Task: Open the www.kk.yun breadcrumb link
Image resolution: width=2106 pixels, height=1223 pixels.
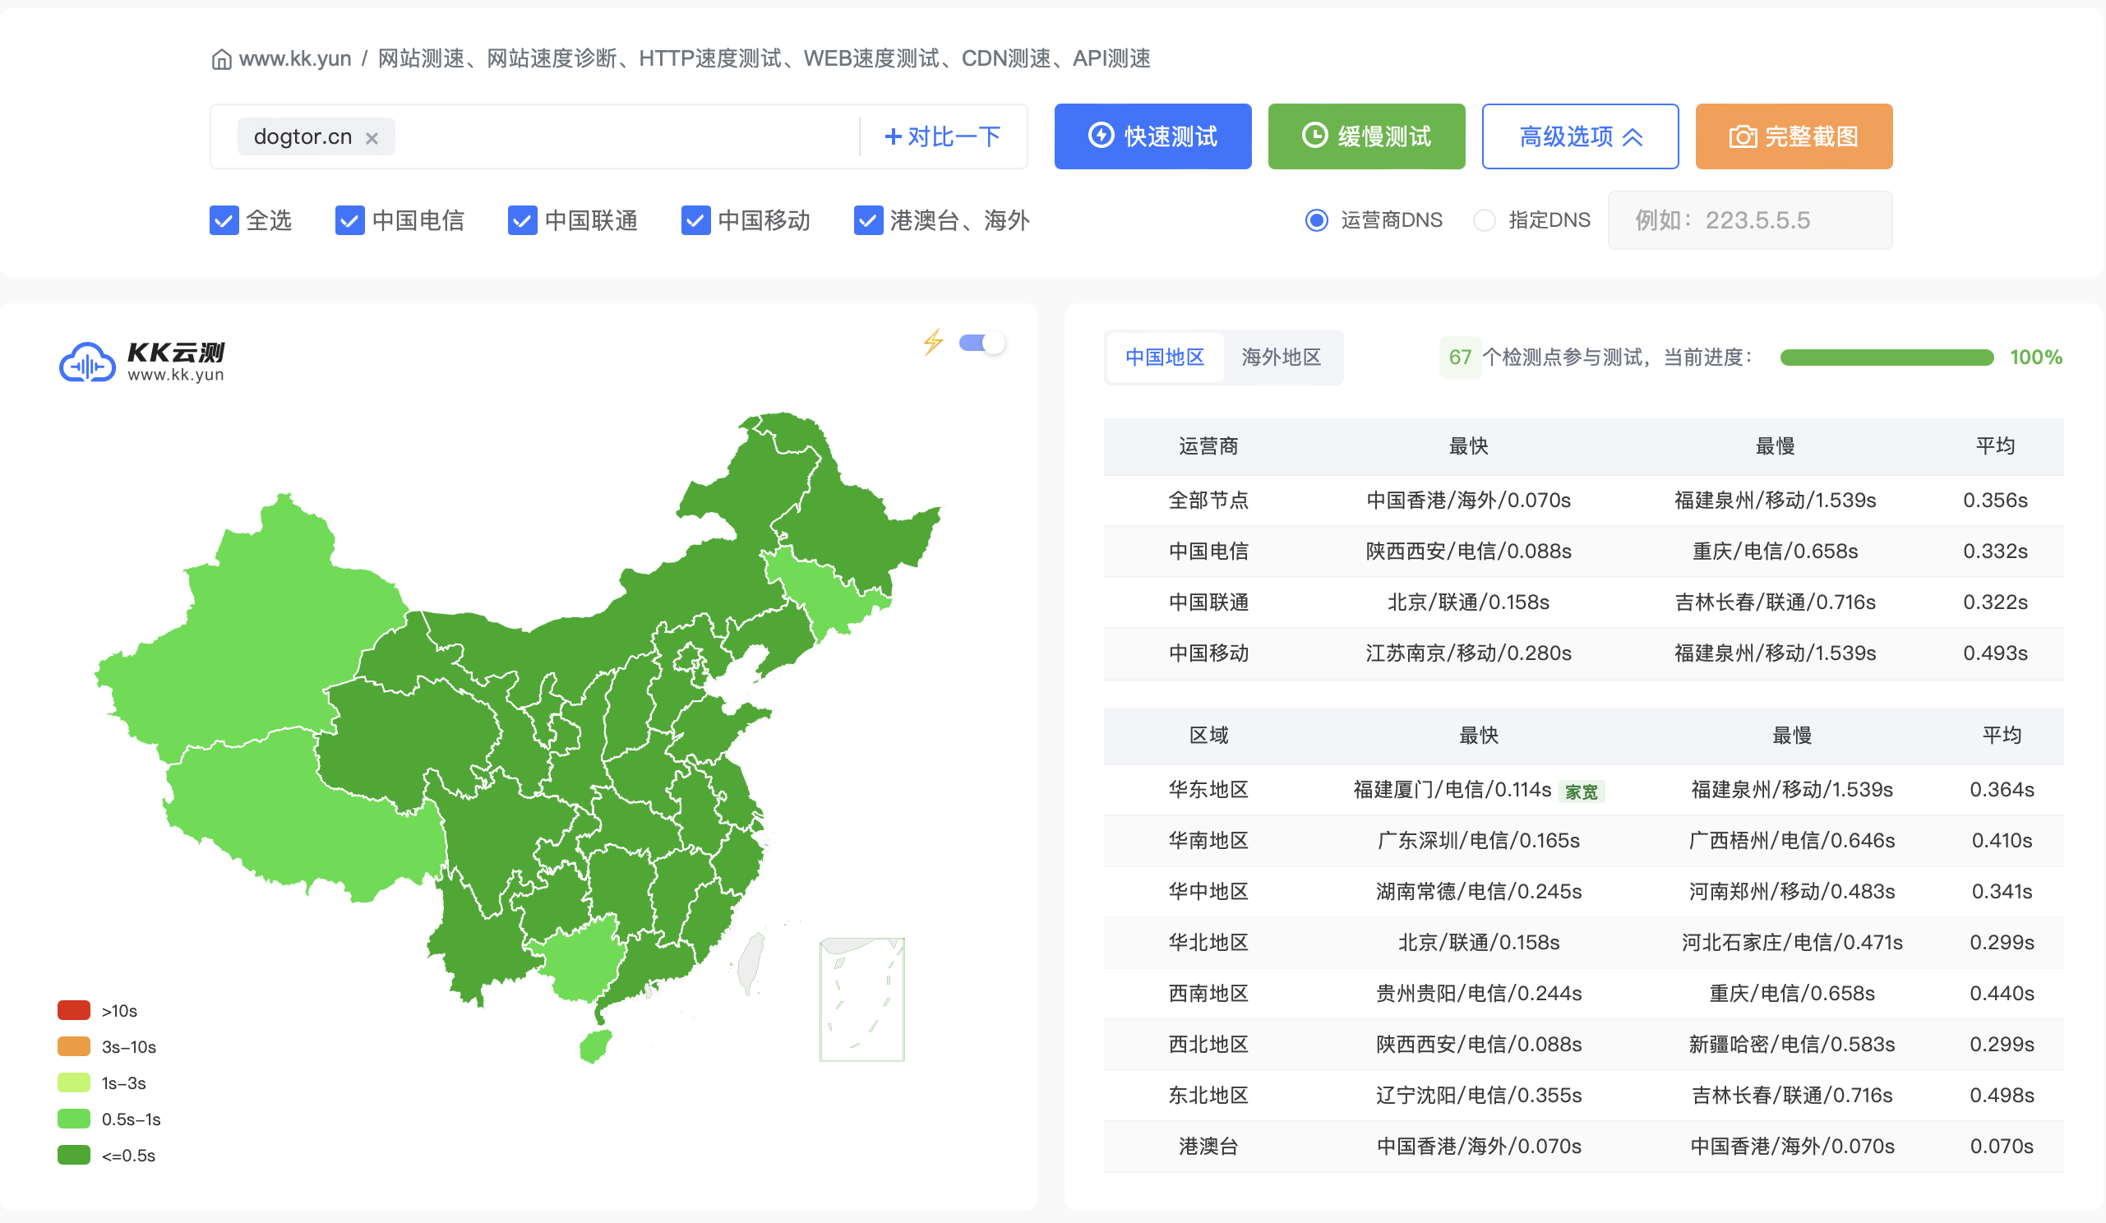Action: click(x=295, y=58)
